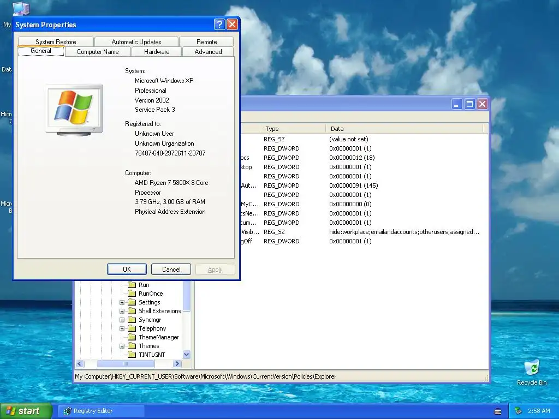Select the General tab
This screenshot has width=559, height=419.
click(41, 51)
